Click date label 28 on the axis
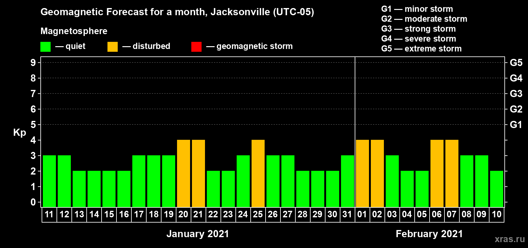 click(x=303, y=215)
